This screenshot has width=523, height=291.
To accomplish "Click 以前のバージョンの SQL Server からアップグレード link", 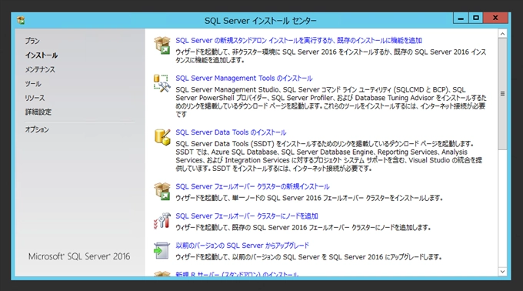I will click(242, 246).
